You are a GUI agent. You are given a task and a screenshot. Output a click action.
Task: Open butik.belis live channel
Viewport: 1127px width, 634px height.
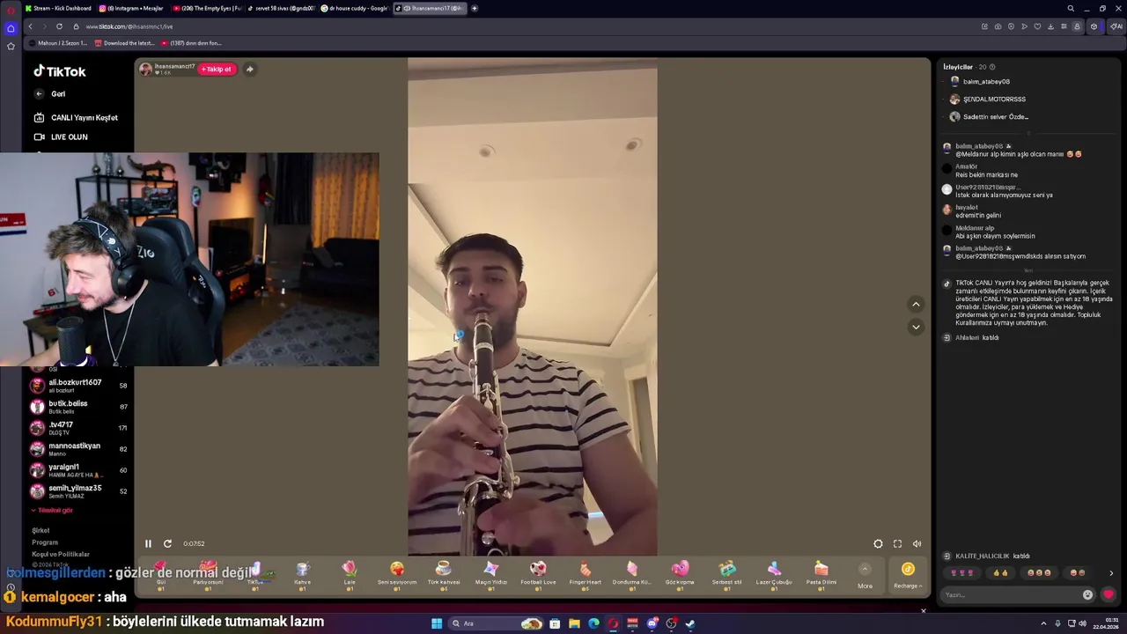[79, 407]
